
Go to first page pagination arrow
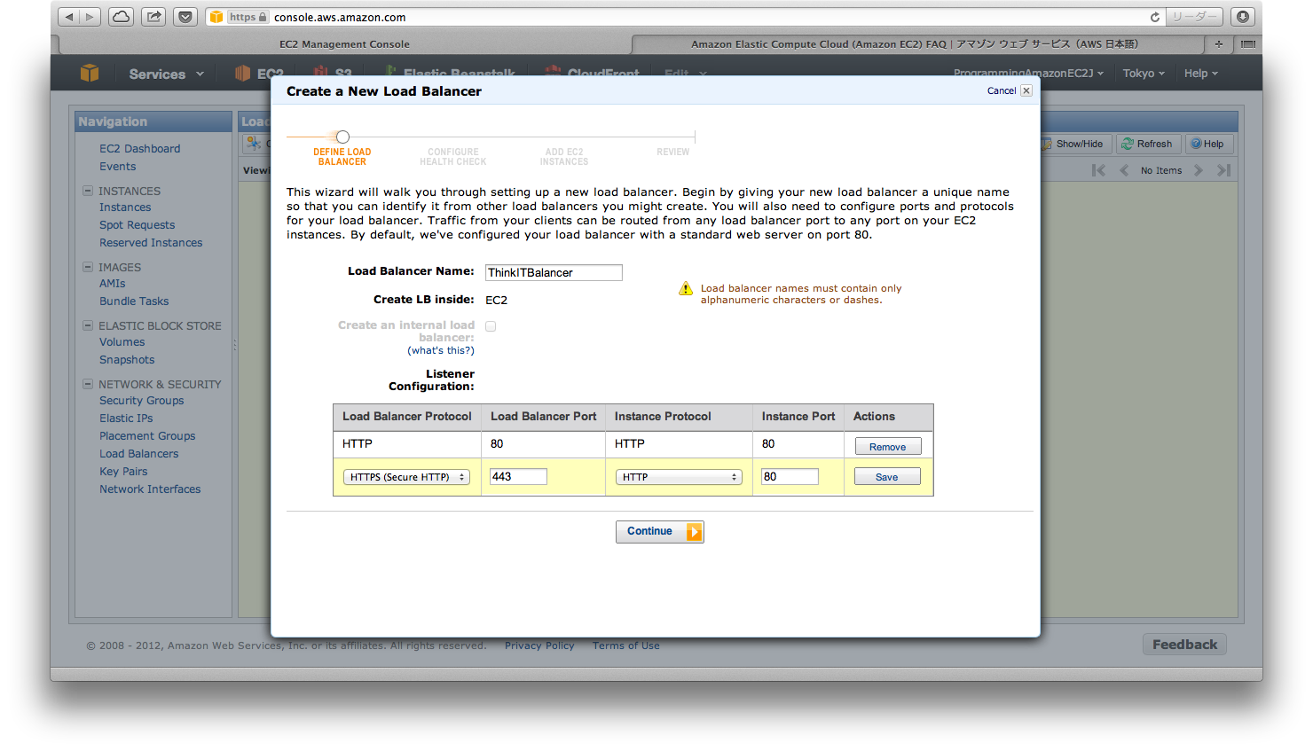point(1098,170)
